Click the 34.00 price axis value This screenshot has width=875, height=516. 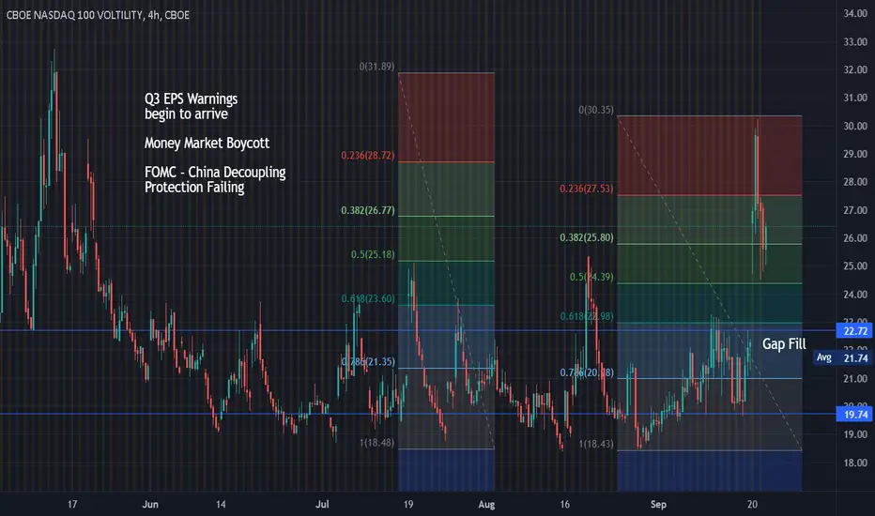(x=855, y=13)
